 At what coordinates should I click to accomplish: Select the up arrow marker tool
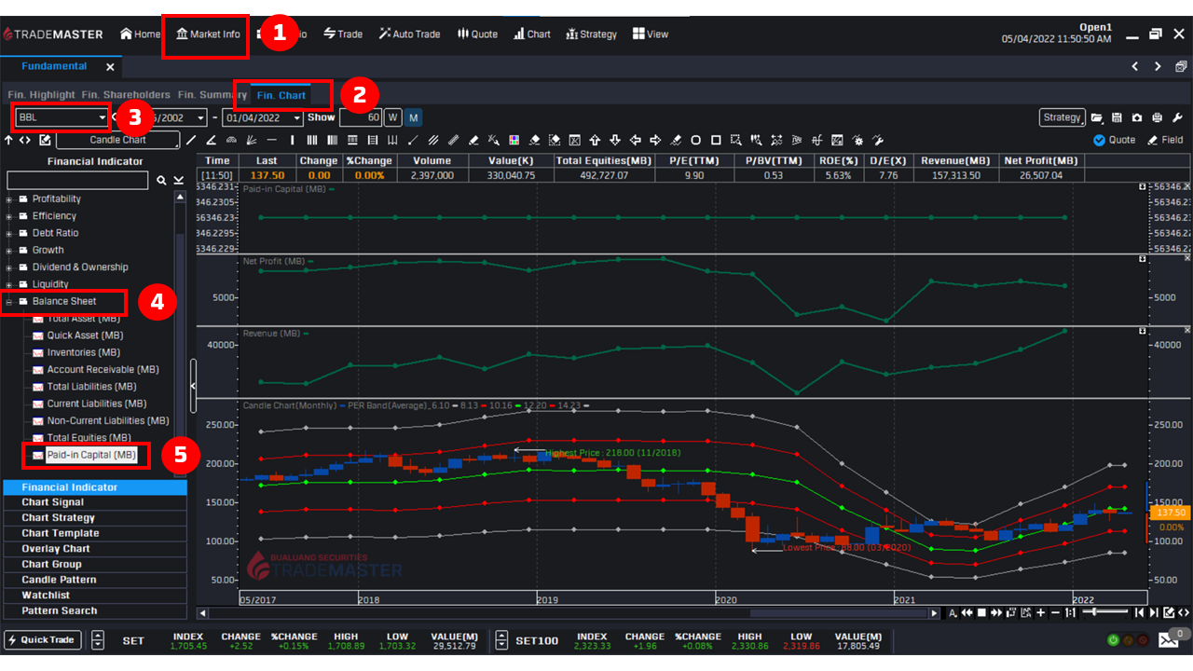tap(594, 141)
